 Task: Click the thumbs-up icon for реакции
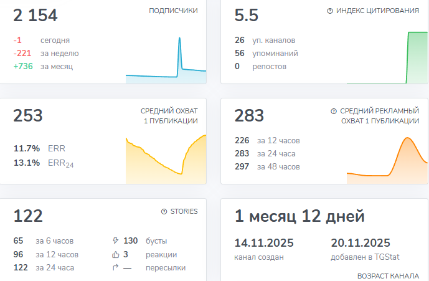click(x=115, y=254)
